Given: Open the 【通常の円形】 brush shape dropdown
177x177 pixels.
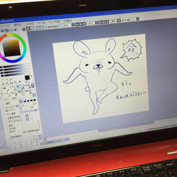Looking at the screenshot, I should click(x=27, y=116).
